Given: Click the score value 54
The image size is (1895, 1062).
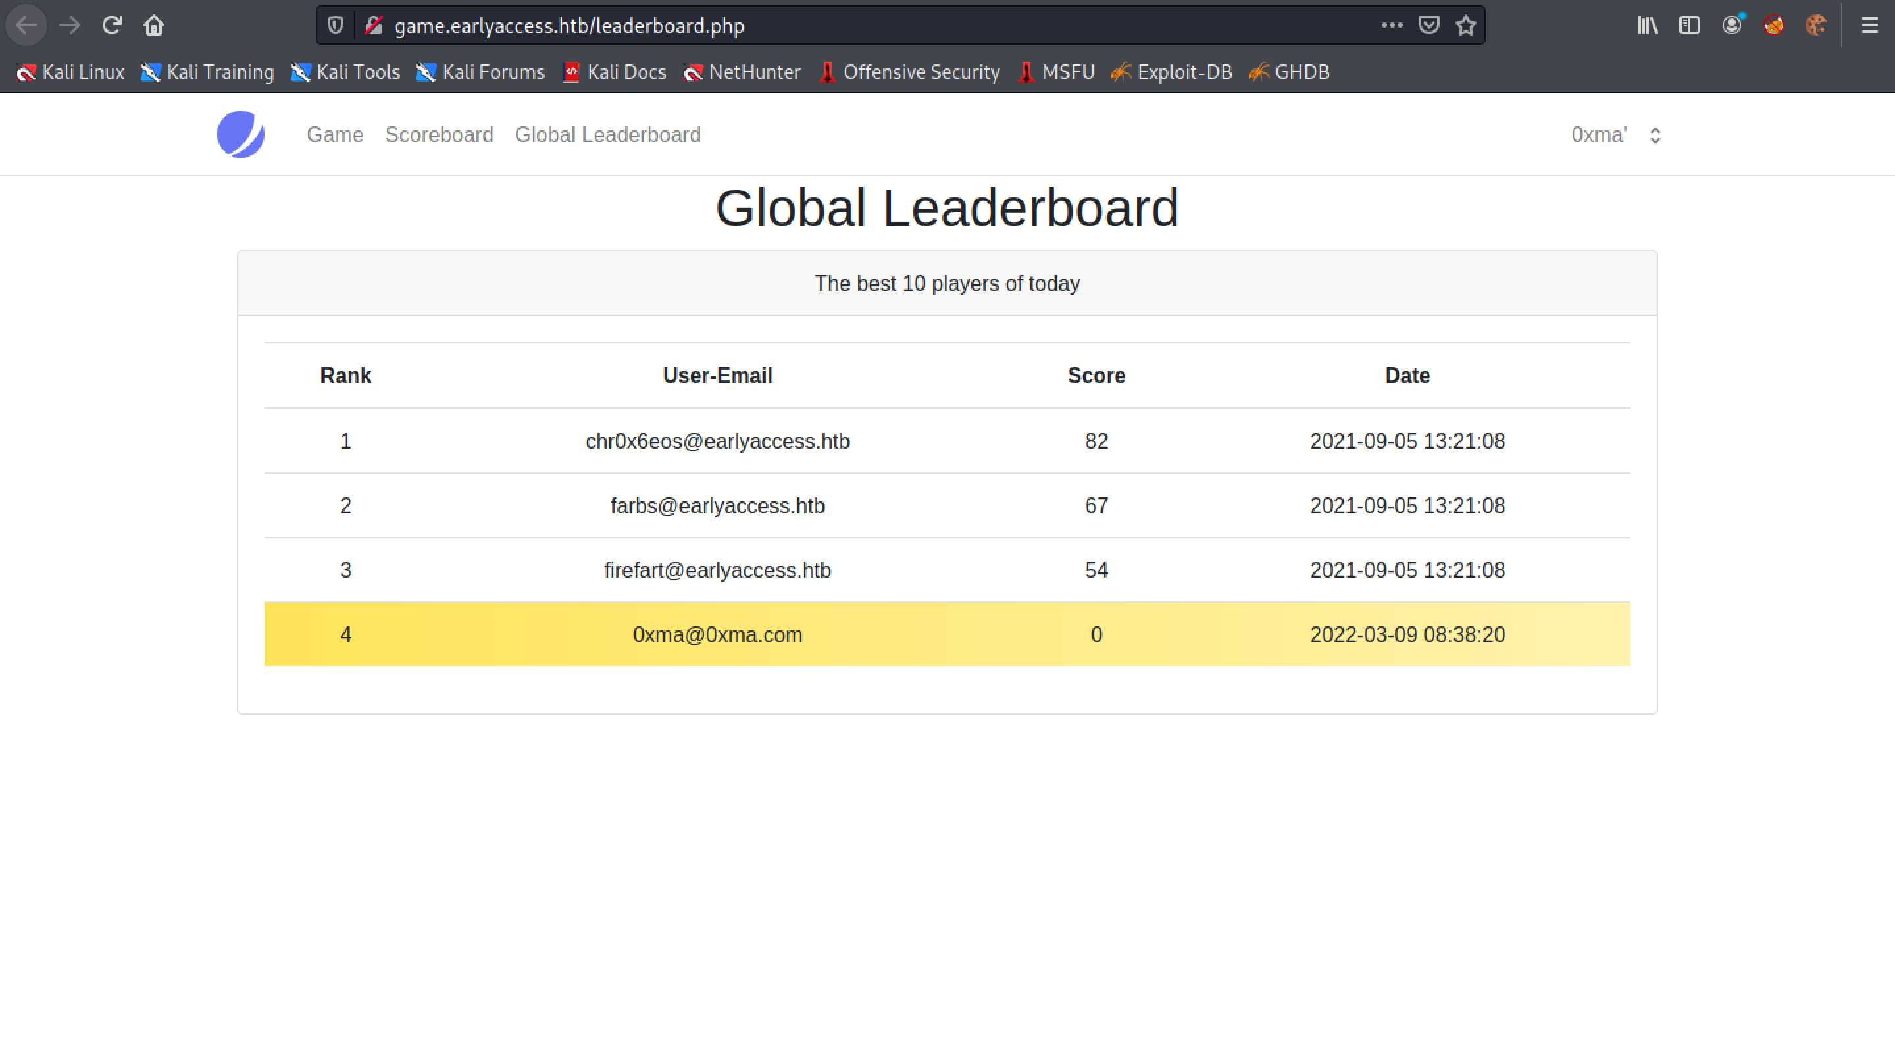Looking at the screenshot, I should pyautogui.click(x=1096, y=570).
